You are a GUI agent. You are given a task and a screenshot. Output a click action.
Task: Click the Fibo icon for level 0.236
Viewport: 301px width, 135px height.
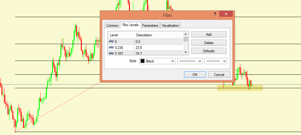click(111, 47)
